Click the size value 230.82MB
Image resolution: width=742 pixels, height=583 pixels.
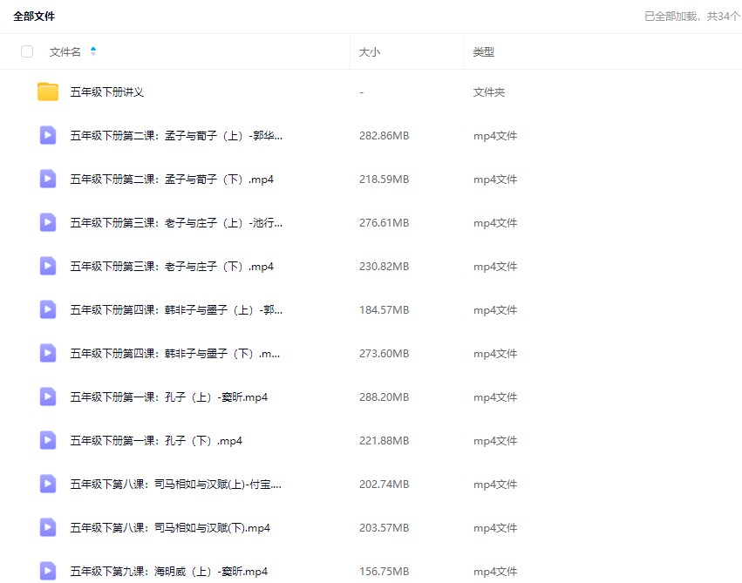tap(384, 266)
